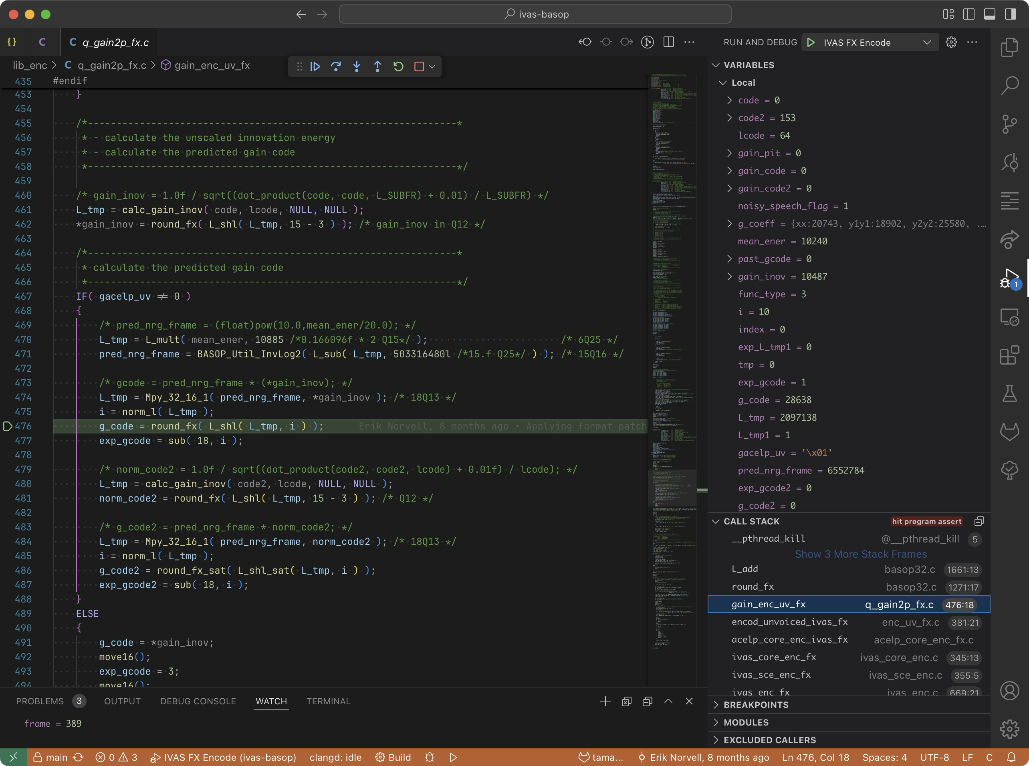Click the ivas-basop search field in the title bar
Viewport: 1029px width, 766px height.
tap(535, 14)
